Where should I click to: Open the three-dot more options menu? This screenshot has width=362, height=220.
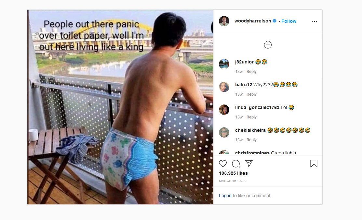pos(315,21)
